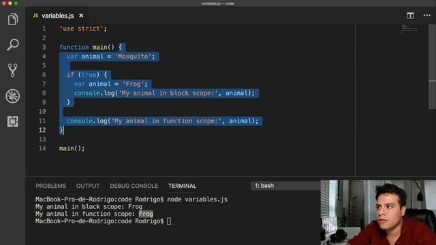Open the Extensions view
This screenshot has width=436, height=245.
(x=12, y=122)
